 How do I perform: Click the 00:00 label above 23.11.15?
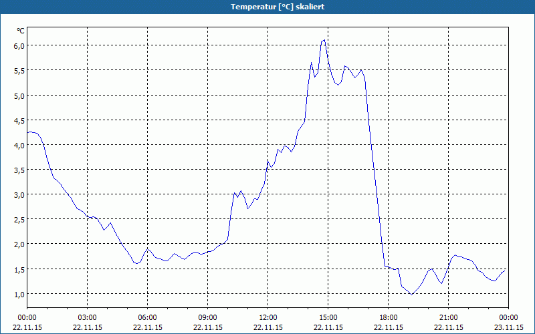click(508, 318)
